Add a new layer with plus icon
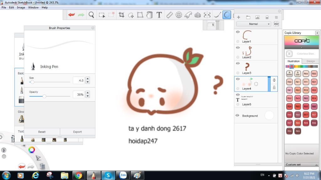This screenshot has width=321, height=180. tap(239, 17)
